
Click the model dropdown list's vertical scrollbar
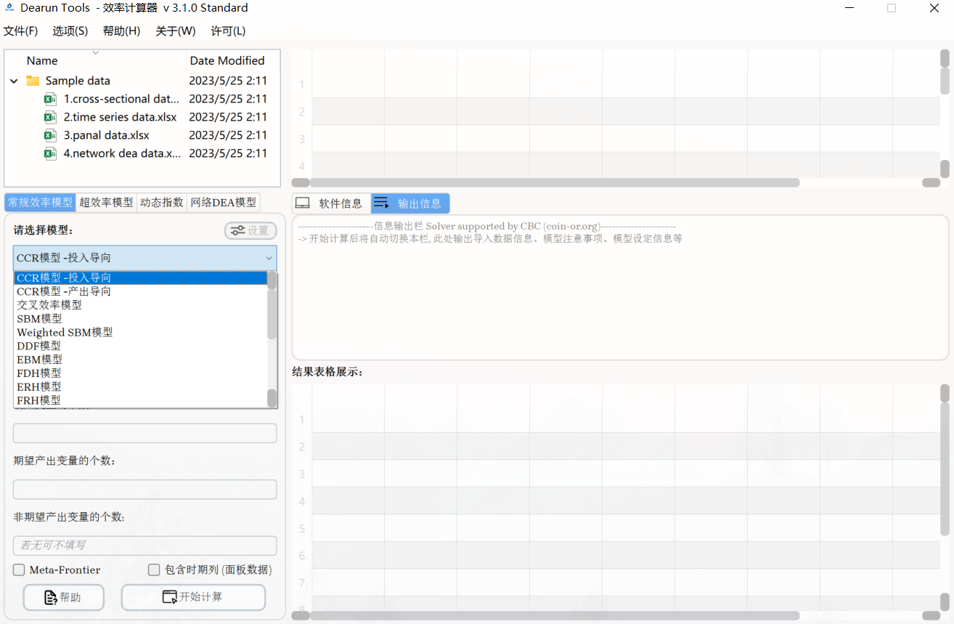coord(272,314)
